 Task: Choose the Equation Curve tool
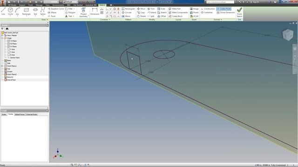56,9
